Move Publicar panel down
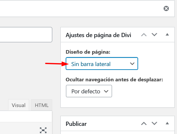This screenshot has width=177, height=134. tap(154, 124)
